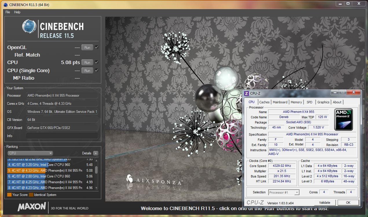Switch to the Graphics tab in CPU-Z
Screen dimensions: 368x217
[x=323, y=102]
